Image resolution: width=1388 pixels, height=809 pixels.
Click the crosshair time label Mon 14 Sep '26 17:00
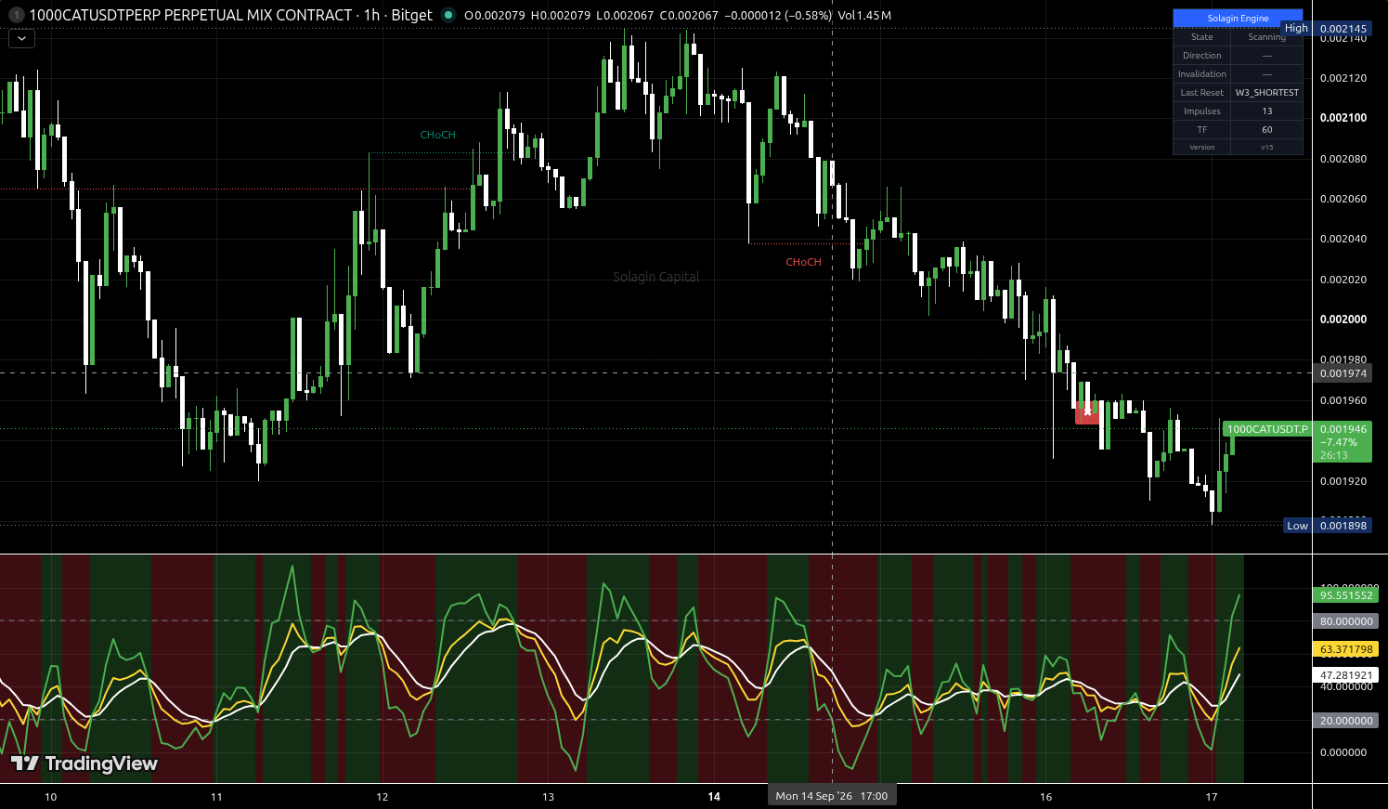pos(832,796)
